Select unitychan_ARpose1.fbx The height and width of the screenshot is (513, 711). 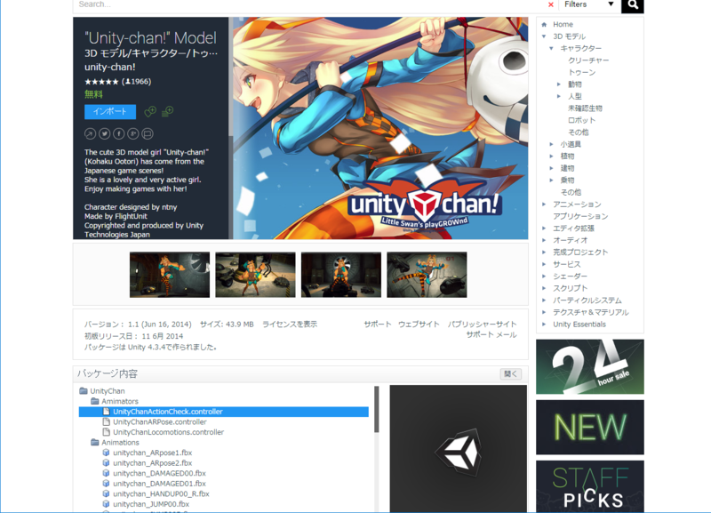[x=152, y=453]
